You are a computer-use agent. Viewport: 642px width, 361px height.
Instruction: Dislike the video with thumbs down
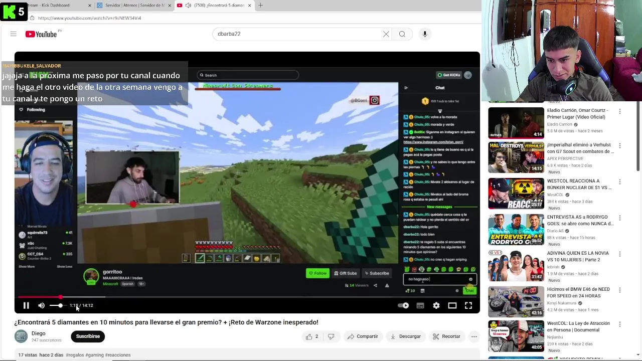331,336
